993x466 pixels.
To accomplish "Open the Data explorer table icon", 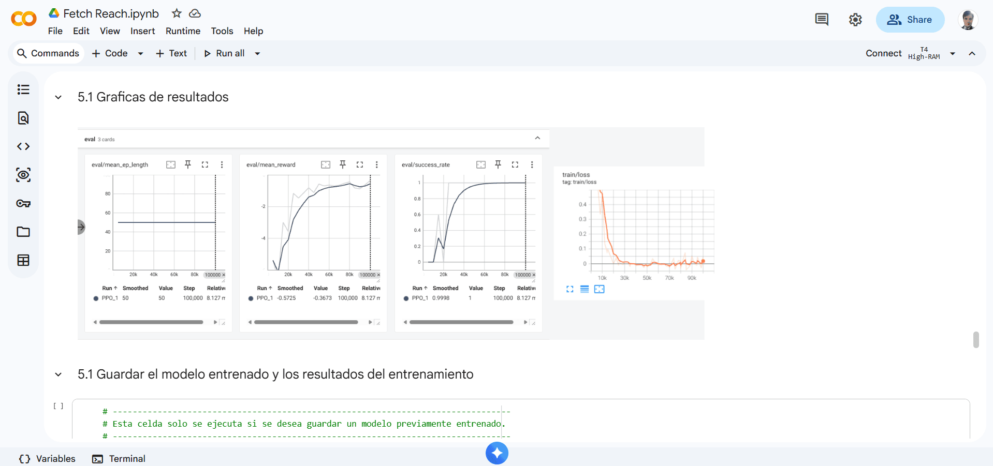I will pyautogui.click(x=23, y=260).
